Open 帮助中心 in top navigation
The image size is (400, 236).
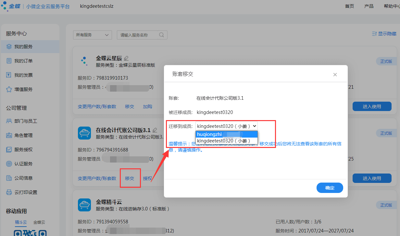click(x=392, y=6)
